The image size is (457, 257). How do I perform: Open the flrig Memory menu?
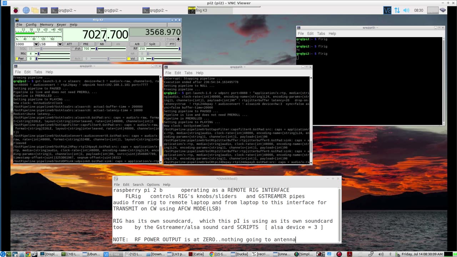click(46, 25)
